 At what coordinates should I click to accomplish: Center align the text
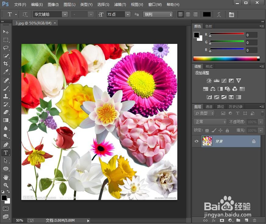pyautogui.click(x=188, y=14)
